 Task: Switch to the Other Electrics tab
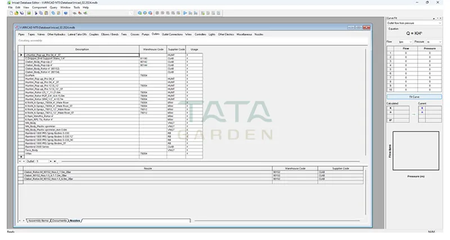tap(226, 34)
